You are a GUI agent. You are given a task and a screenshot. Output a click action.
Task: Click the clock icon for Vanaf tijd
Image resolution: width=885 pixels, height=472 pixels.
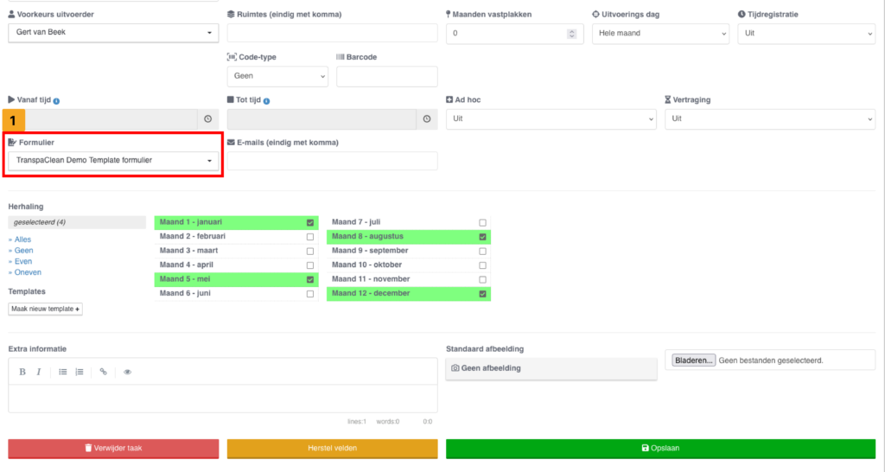(x=207, y=118)
